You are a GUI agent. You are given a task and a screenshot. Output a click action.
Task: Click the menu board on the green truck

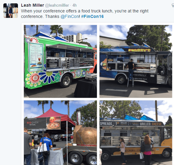pyautogui.click(x=36, y=57)
